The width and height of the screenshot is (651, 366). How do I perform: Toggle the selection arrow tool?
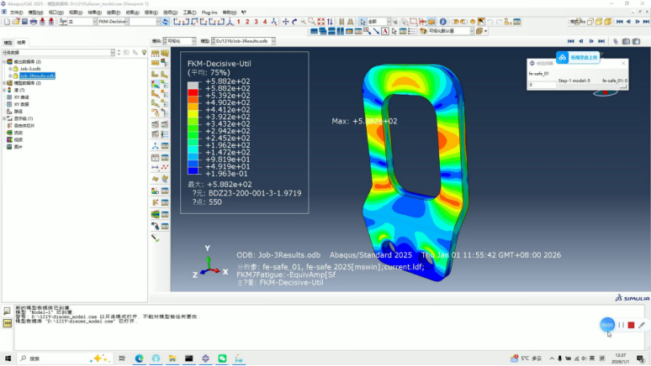coord(363,22)
